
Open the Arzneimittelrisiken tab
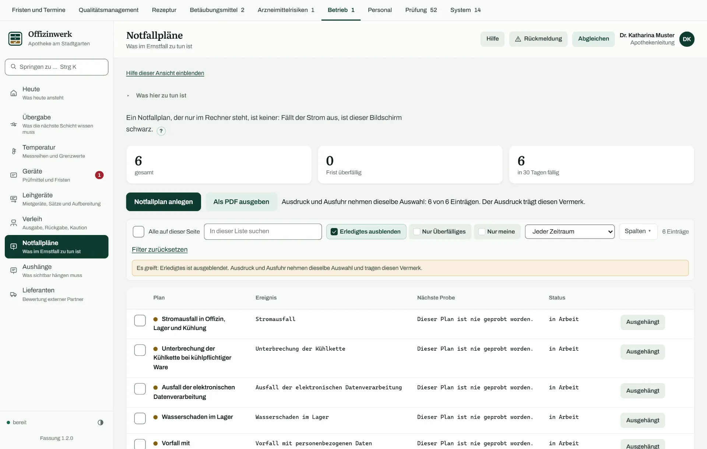(286, 10)
